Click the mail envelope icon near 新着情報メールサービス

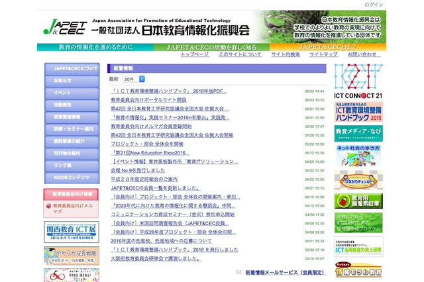click(238, 272)
